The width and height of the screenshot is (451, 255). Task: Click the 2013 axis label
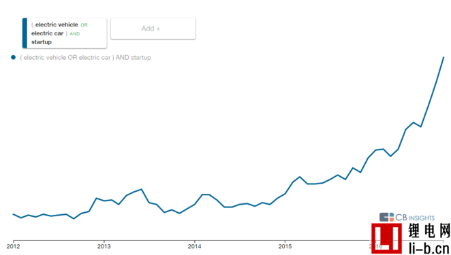pyautogui.click(x=104, y=246)
